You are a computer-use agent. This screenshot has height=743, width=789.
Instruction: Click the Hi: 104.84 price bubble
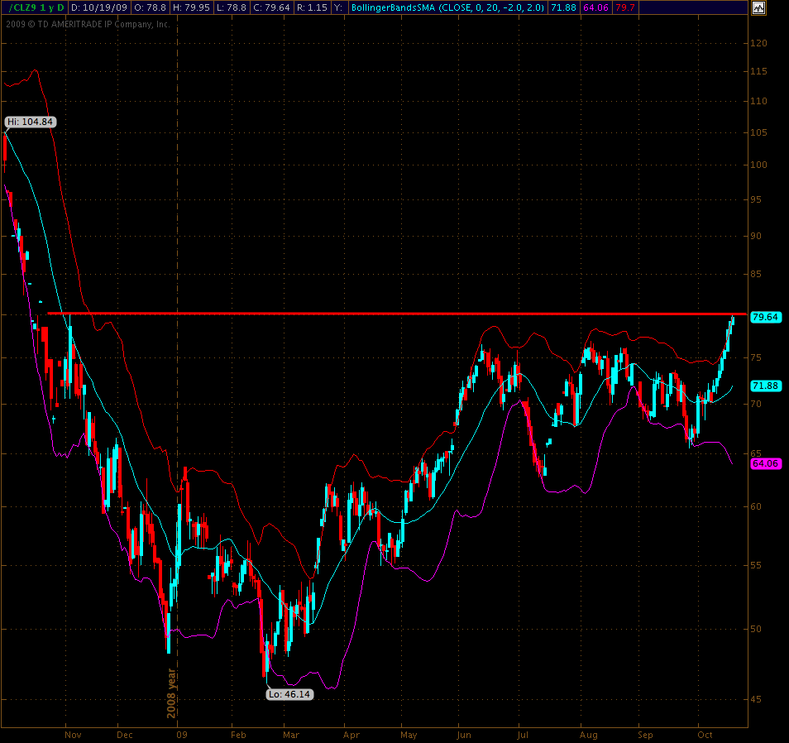[30, 122]
